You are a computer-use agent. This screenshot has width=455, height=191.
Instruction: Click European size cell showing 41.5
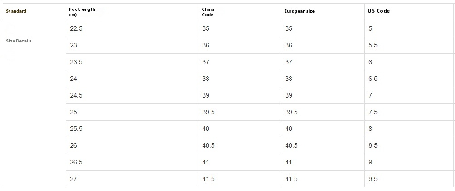291,179
